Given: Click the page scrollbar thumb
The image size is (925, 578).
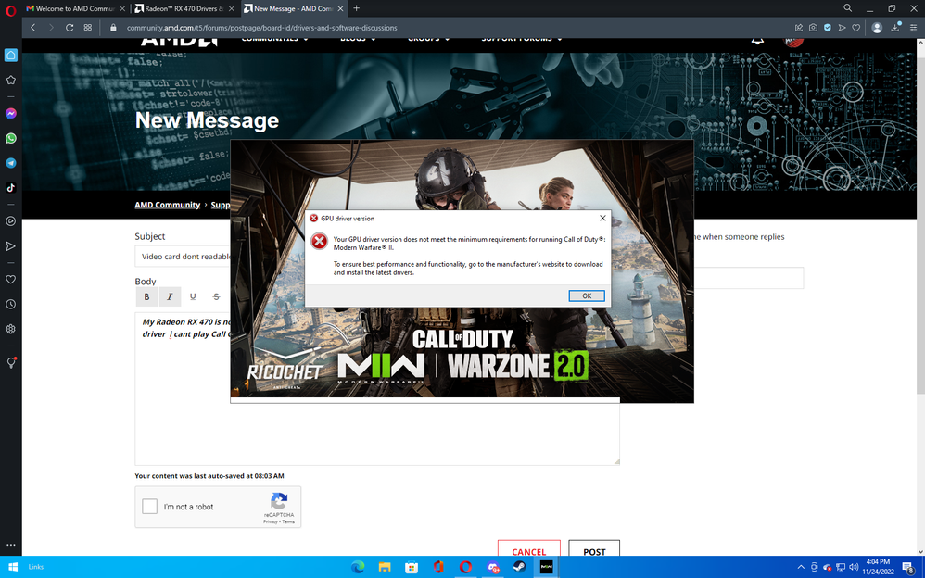Looking at the screenshot, I should pos(920,225).
